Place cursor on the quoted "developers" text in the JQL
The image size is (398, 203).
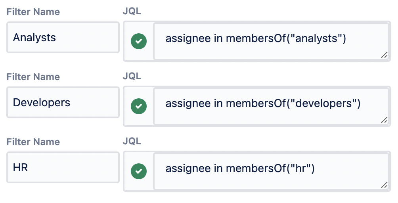[x=324, y=104]
